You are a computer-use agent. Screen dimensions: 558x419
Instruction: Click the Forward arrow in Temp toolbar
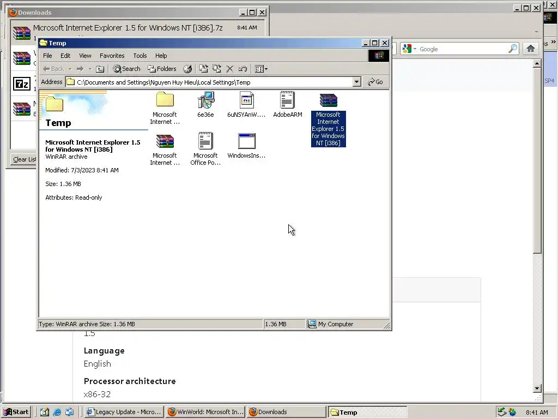[80, 69]
